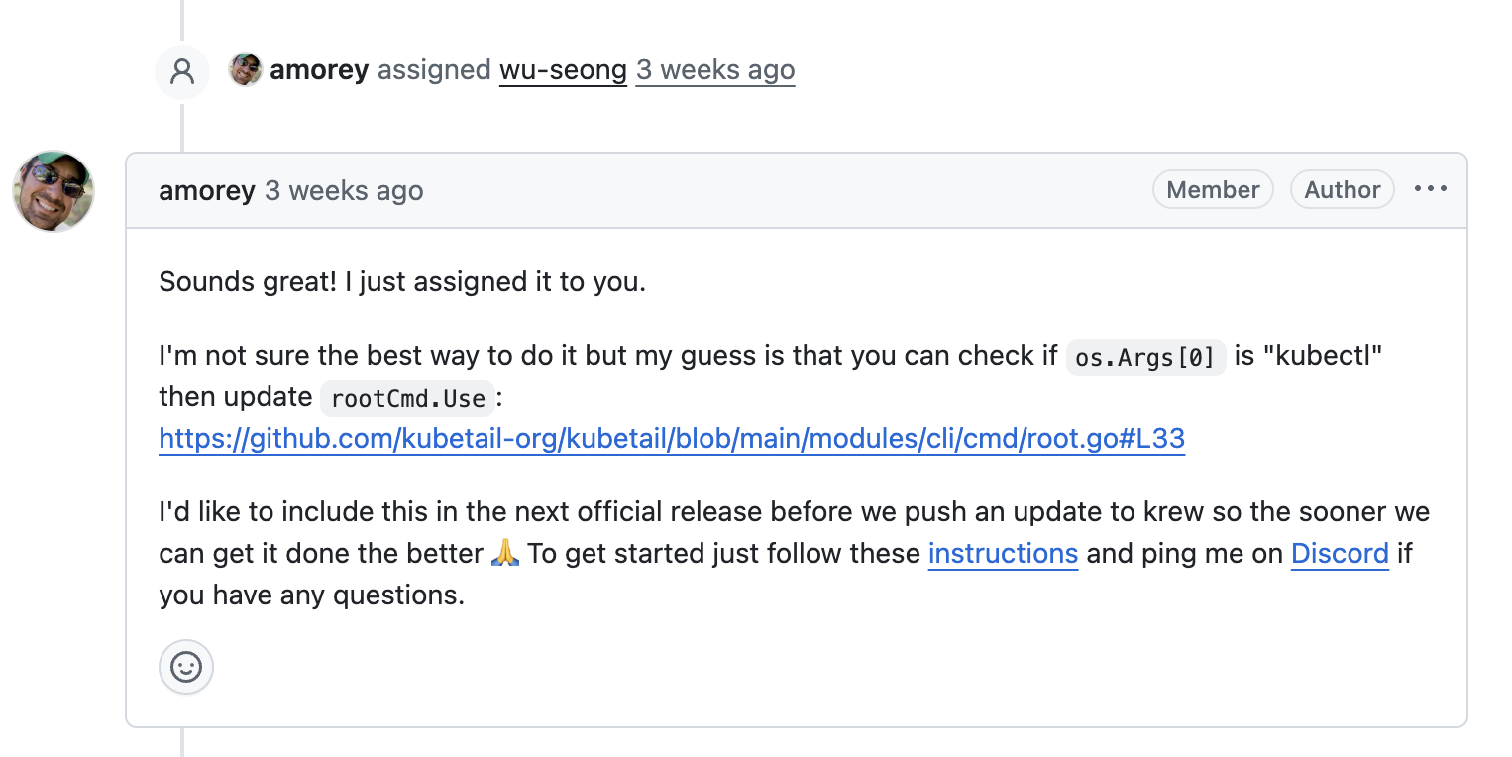Click amorey username in assigned event line
Image resolution: width=1512 pixels, height=757 pixels.
point(319,70)
